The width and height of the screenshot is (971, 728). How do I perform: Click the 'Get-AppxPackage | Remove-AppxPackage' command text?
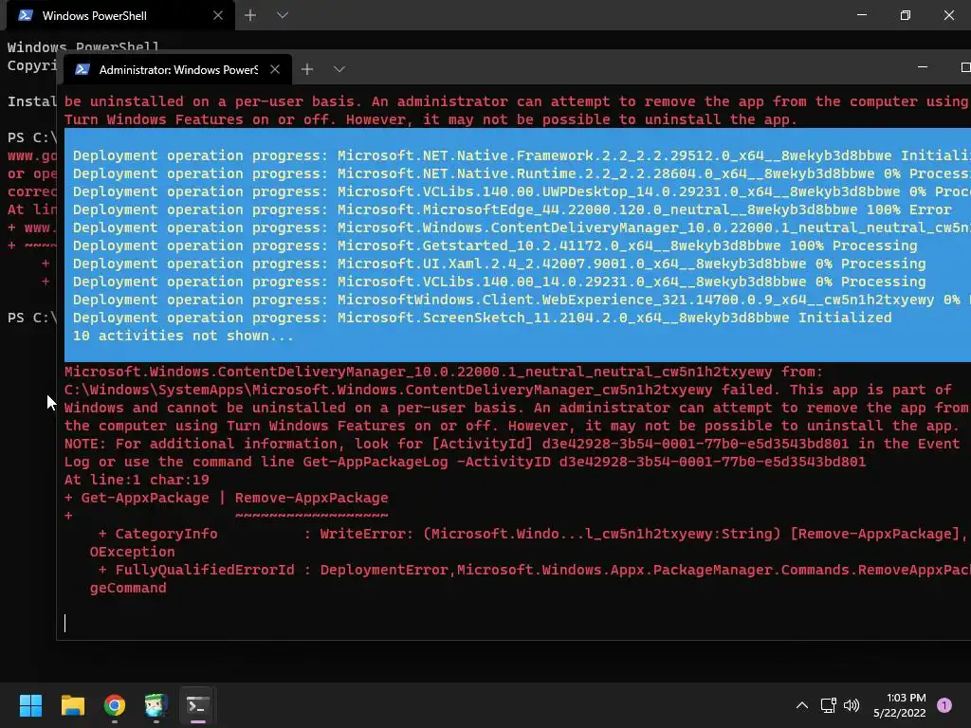click(235, 498)
